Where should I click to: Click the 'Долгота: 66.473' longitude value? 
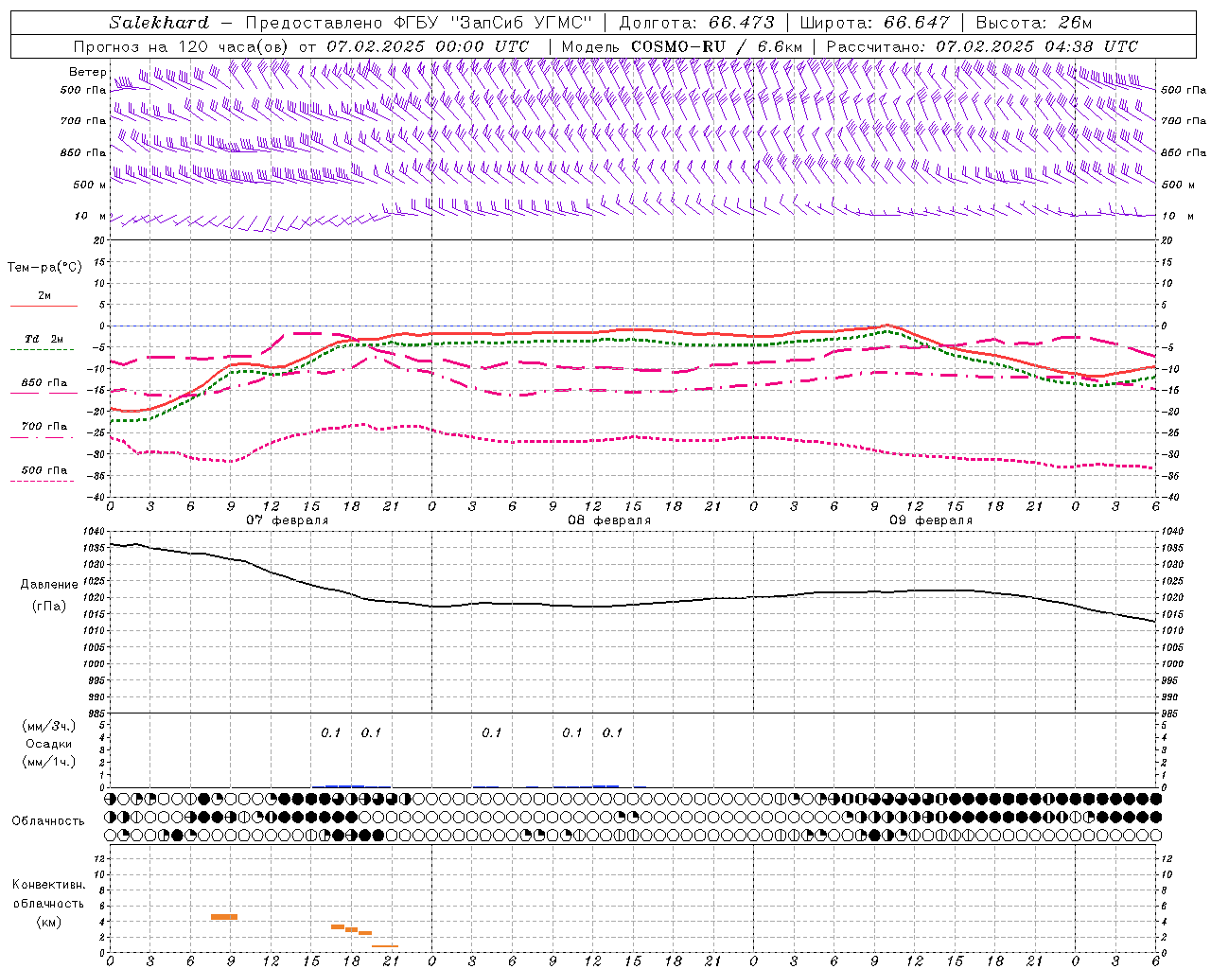point(696,23)
